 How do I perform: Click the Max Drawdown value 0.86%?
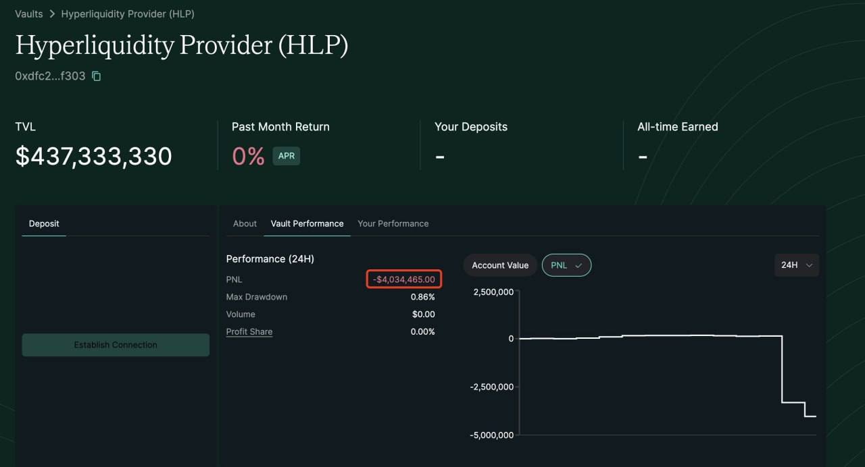(x=423, y=297)
